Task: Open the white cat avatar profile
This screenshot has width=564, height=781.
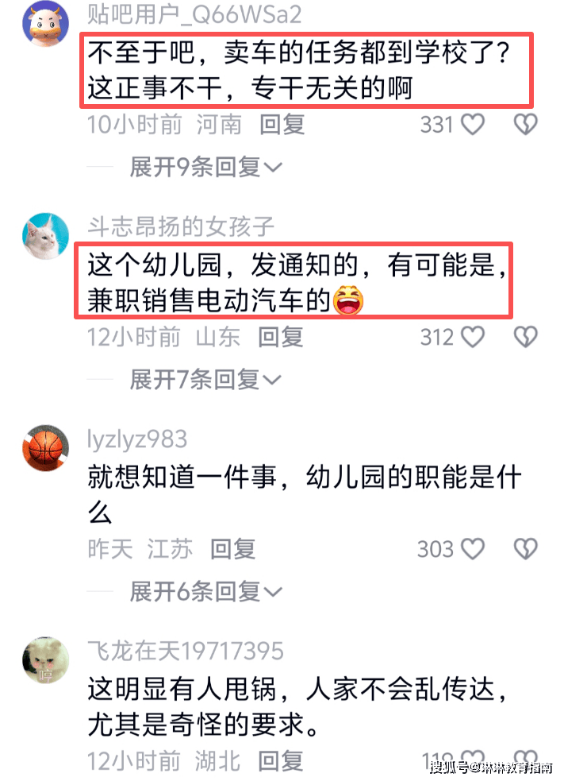Action: pos(46,236)
